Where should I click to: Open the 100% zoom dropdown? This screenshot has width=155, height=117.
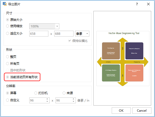click(57, 26)
